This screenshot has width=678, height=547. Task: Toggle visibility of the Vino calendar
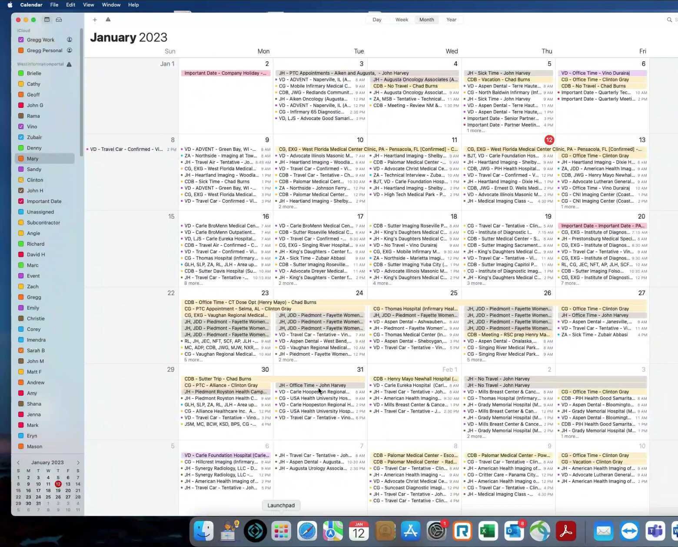(20, 127)
